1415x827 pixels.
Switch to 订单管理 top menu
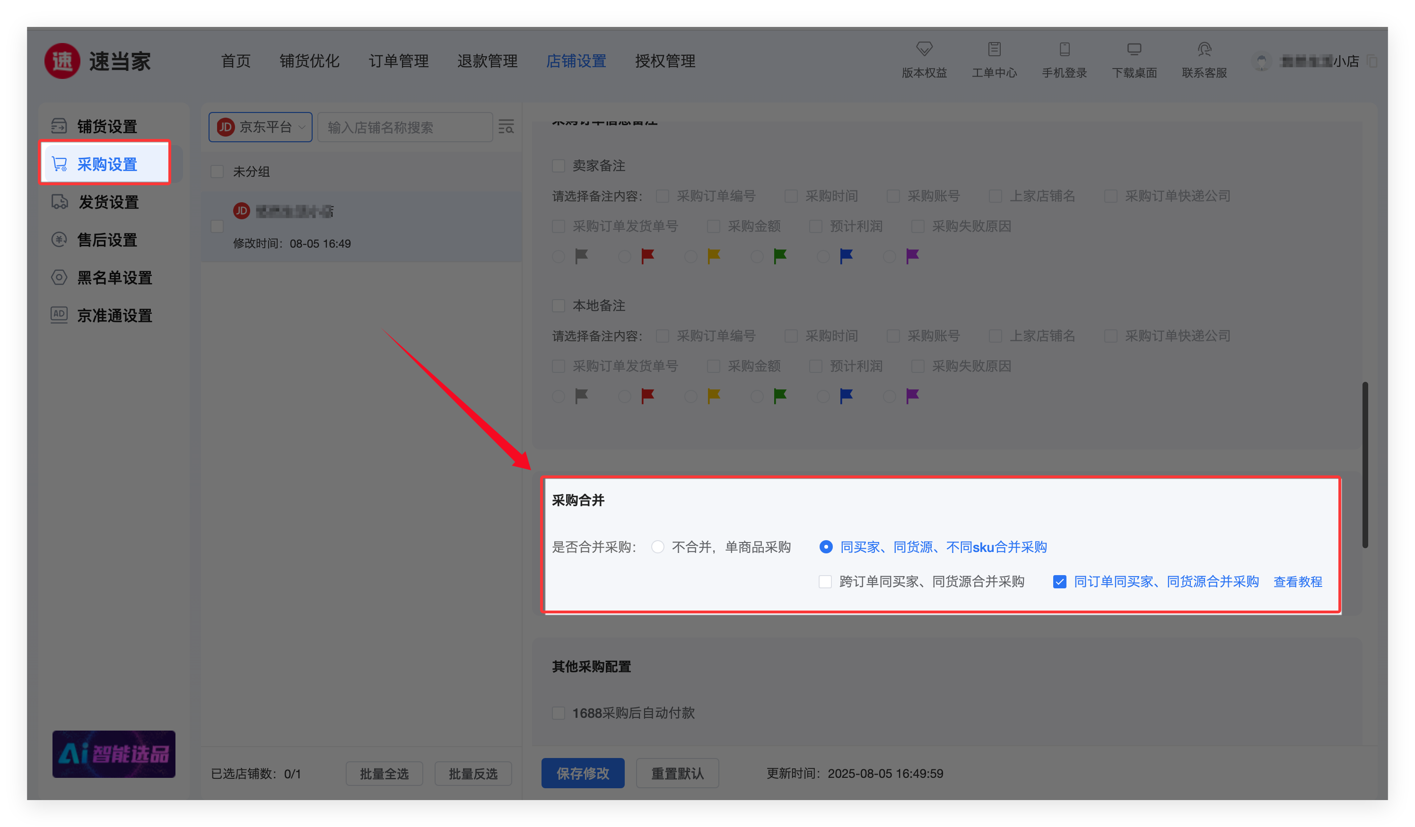point(398,60)
